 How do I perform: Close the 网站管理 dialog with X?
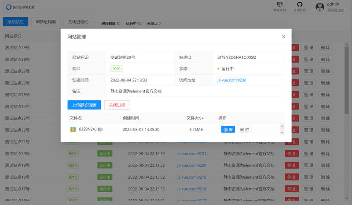coord(283,37)
